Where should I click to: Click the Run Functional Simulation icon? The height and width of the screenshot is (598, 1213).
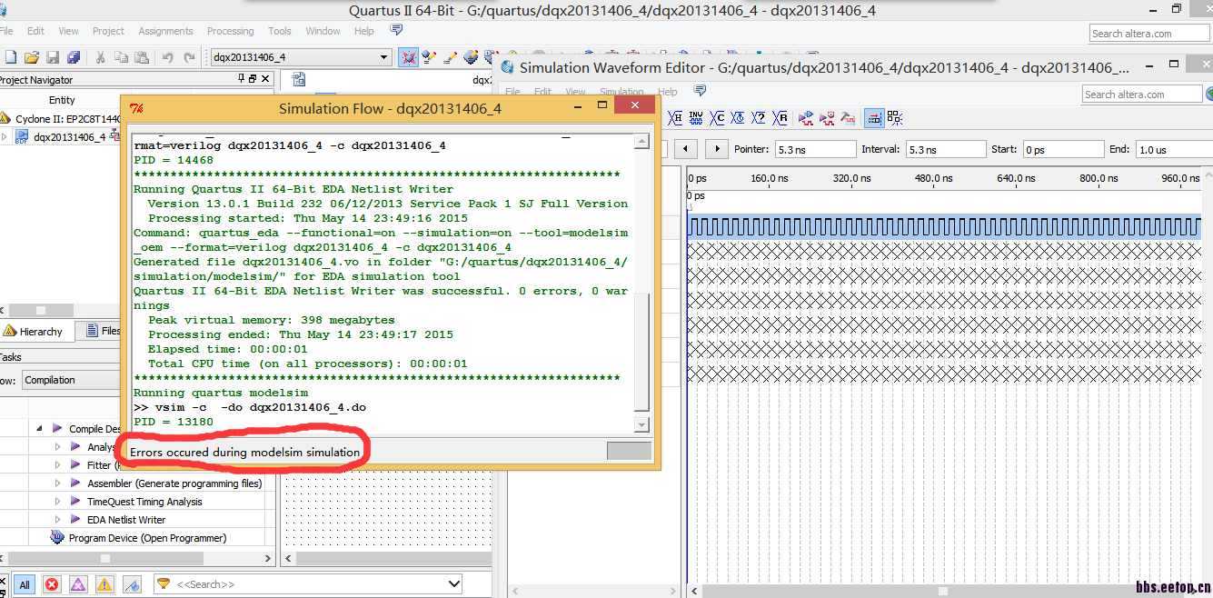click(806, 117)
